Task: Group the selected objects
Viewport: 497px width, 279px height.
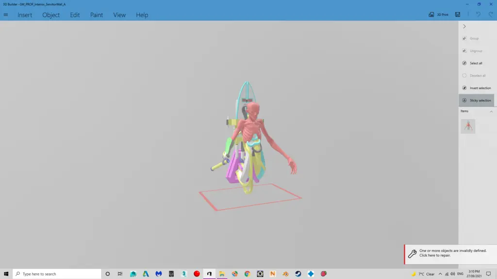Action: [475, 38]
